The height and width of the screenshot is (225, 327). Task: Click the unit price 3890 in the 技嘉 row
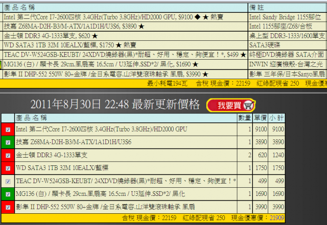click(261, 142)
